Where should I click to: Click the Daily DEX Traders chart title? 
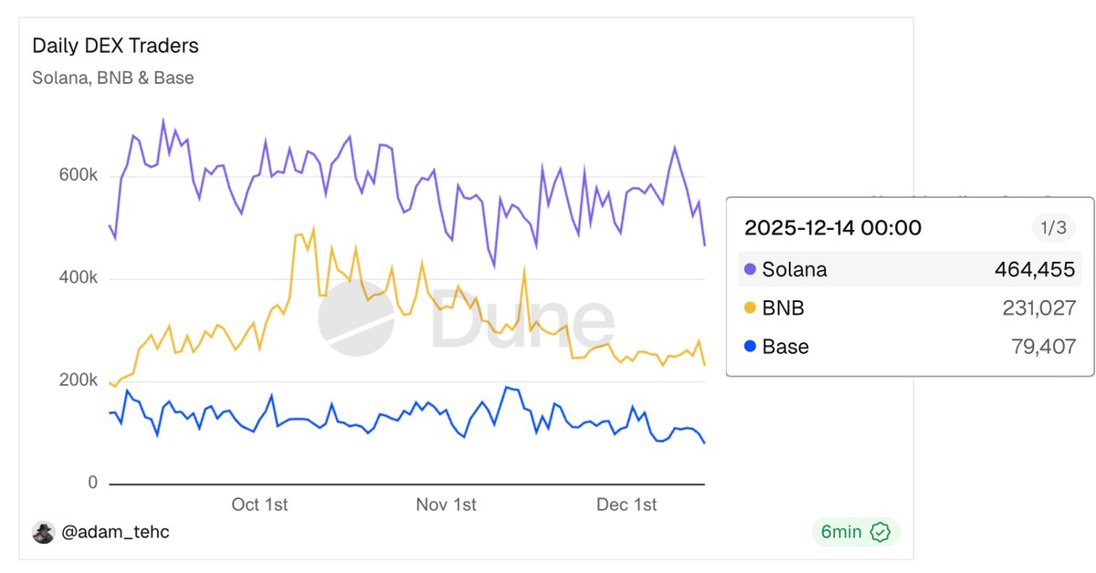point(115,46)
